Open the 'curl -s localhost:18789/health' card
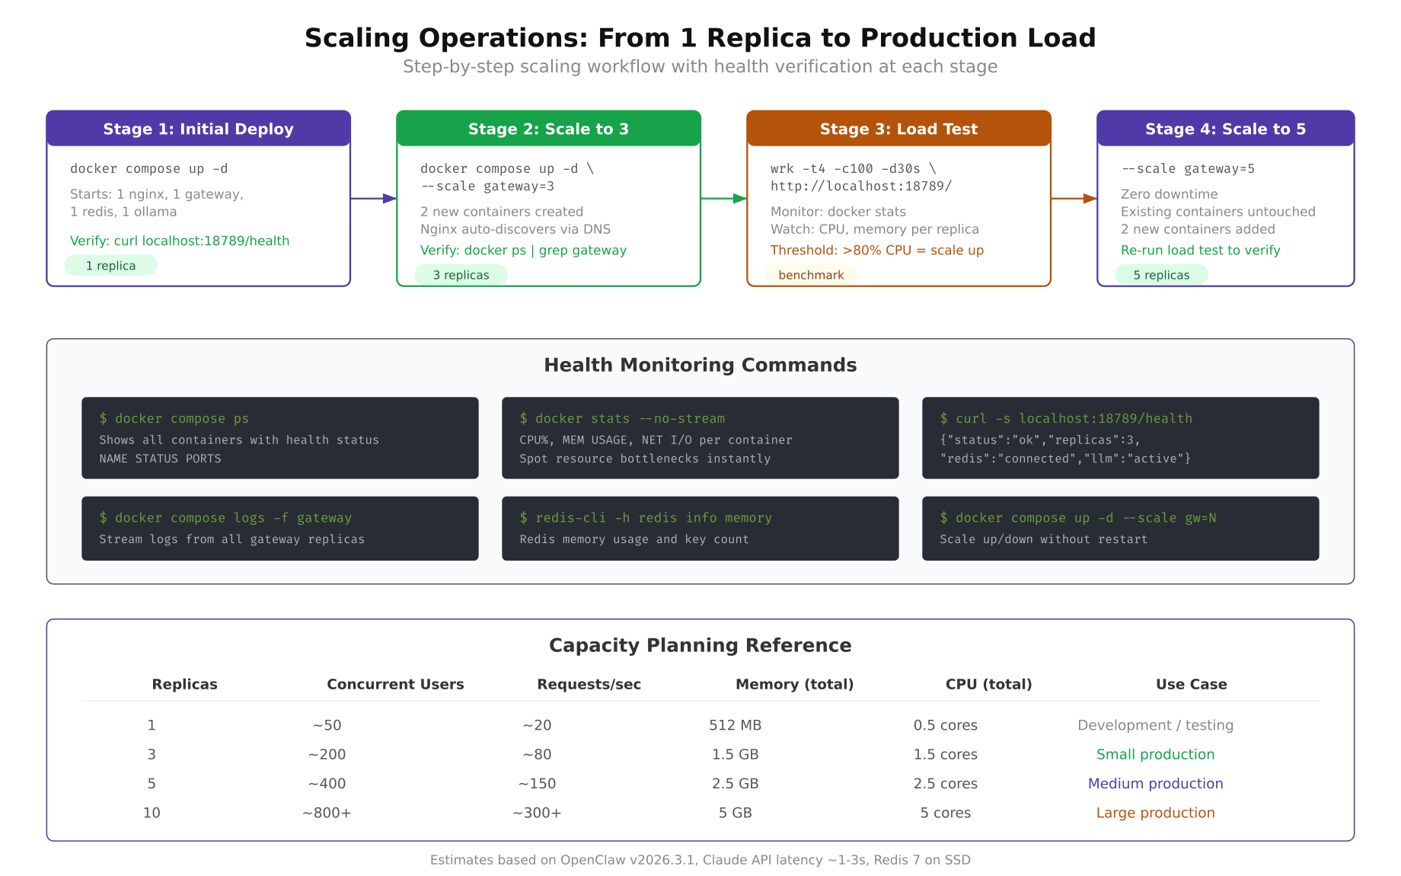1401x876 pixels. click(1120, 438)
